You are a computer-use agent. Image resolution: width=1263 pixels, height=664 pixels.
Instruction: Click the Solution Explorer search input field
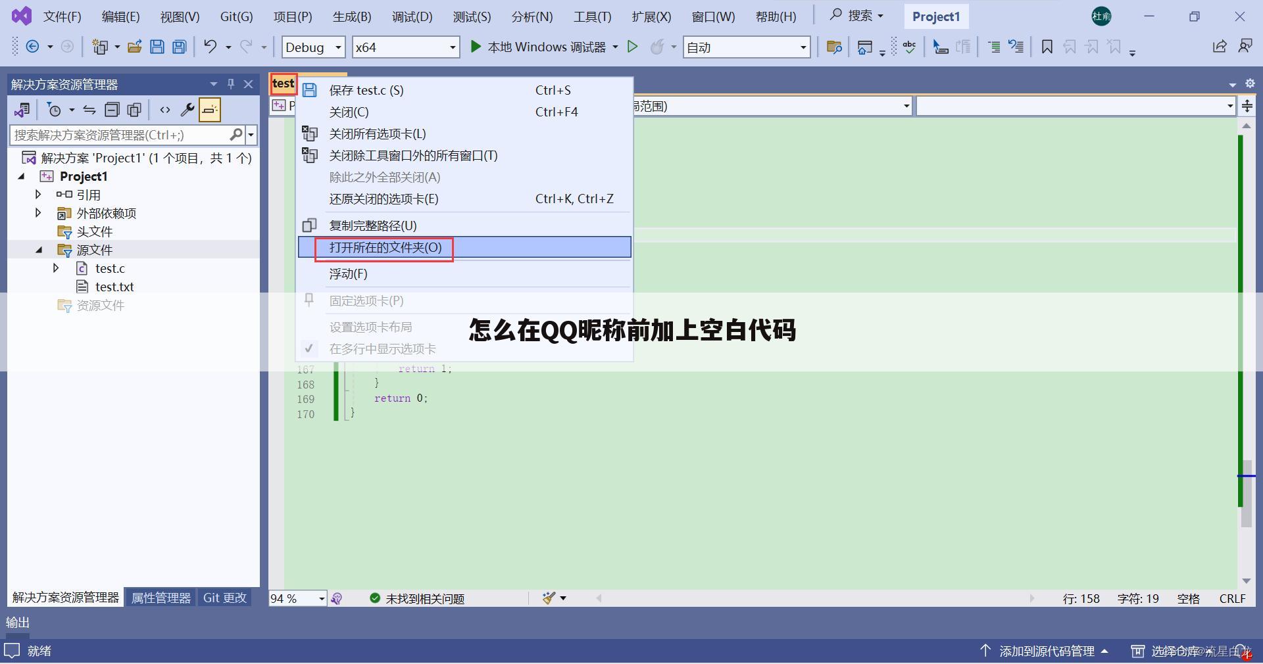click(x=118, y=135)
